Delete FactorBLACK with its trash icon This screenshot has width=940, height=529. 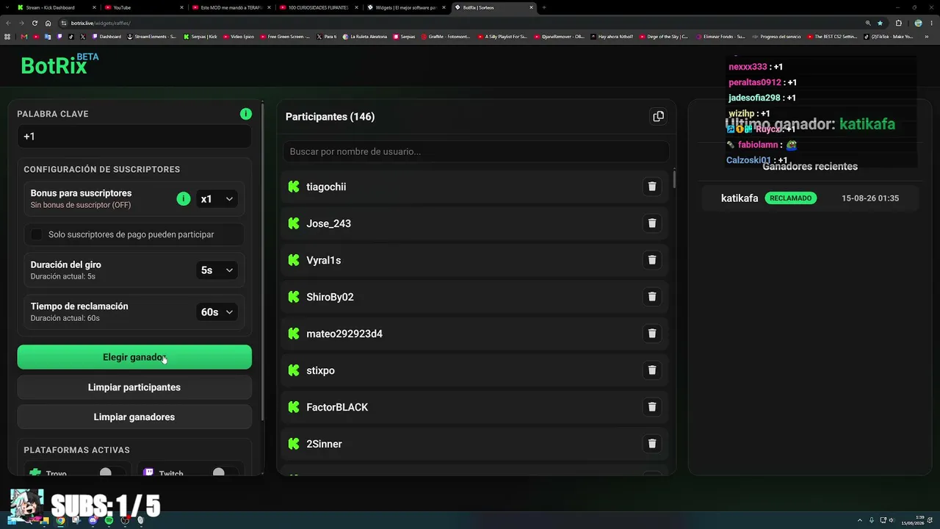click(651, 407)
